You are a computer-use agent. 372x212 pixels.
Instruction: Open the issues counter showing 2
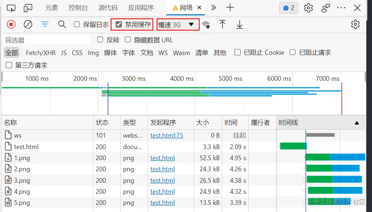(289, 8)
